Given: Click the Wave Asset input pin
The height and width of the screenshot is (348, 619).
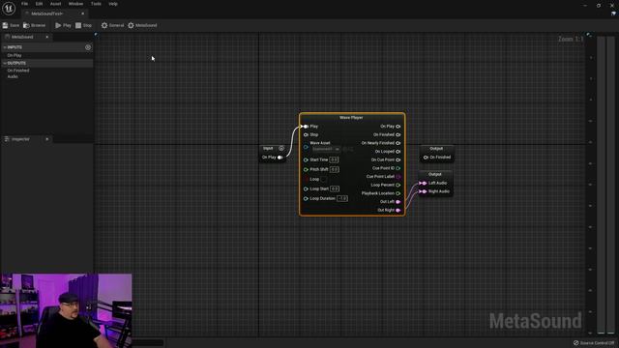Looking at the screenshot, I should [306, 147].
